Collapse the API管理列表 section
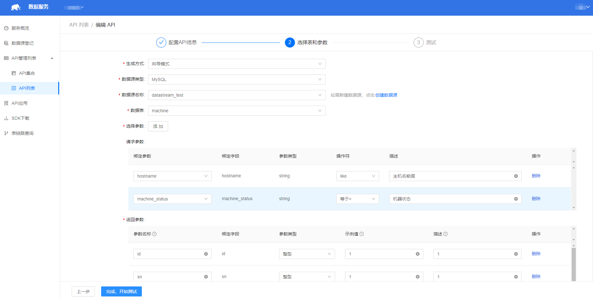 (x=52, y=58)
